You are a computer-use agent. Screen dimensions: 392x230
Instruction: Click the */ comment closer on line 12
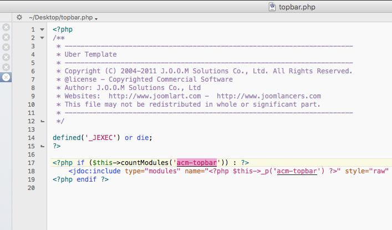60,121
